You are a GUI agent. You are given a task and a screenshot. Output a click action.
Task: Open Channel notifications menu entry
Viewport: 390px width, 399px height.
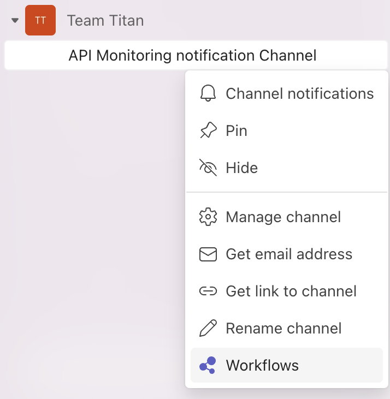click(x=287, y=93)
